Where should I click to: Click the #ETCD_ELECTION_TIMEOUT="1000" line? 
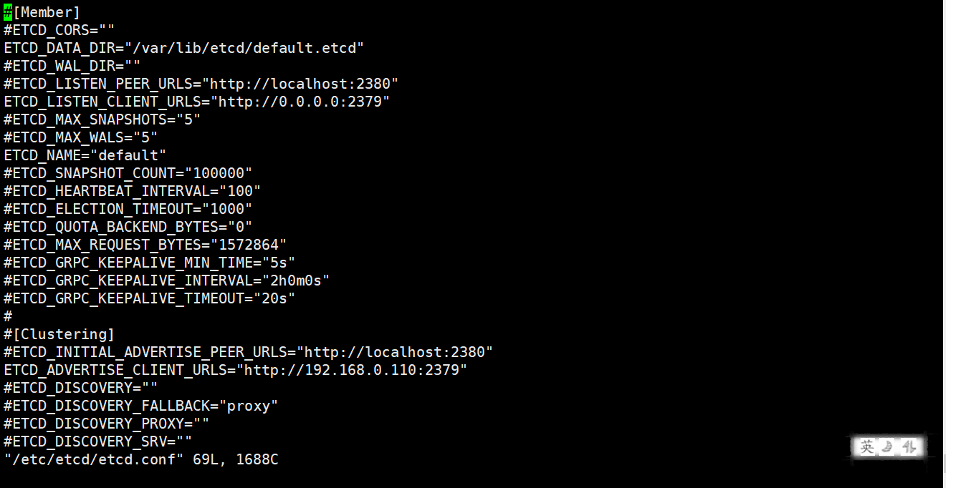(x=128, y=209)
